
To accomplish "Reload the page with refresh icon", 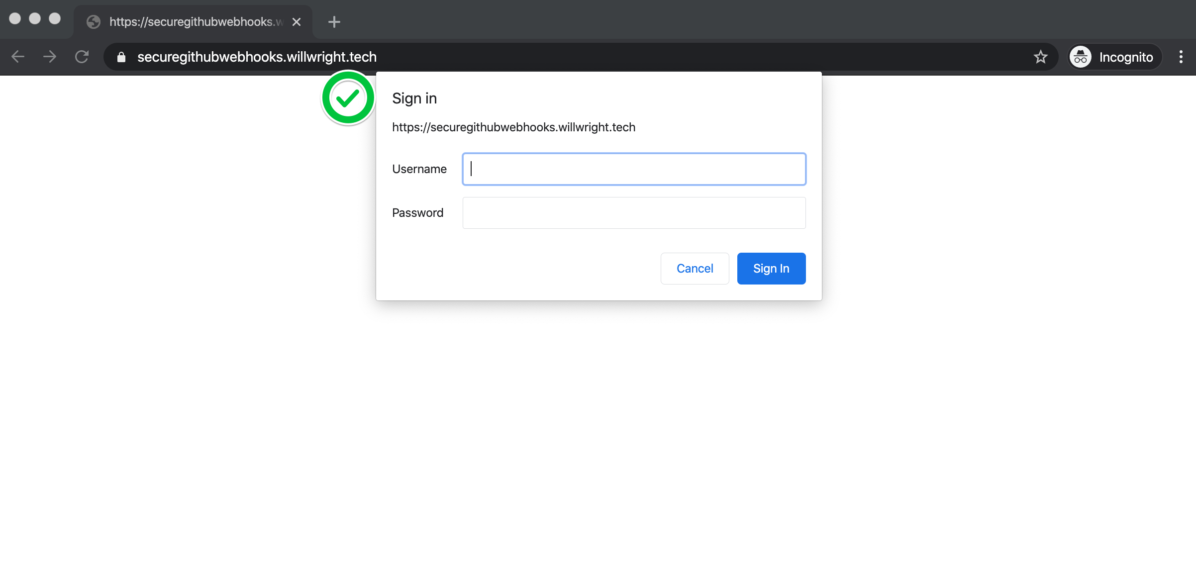I will tap(82, 57).
